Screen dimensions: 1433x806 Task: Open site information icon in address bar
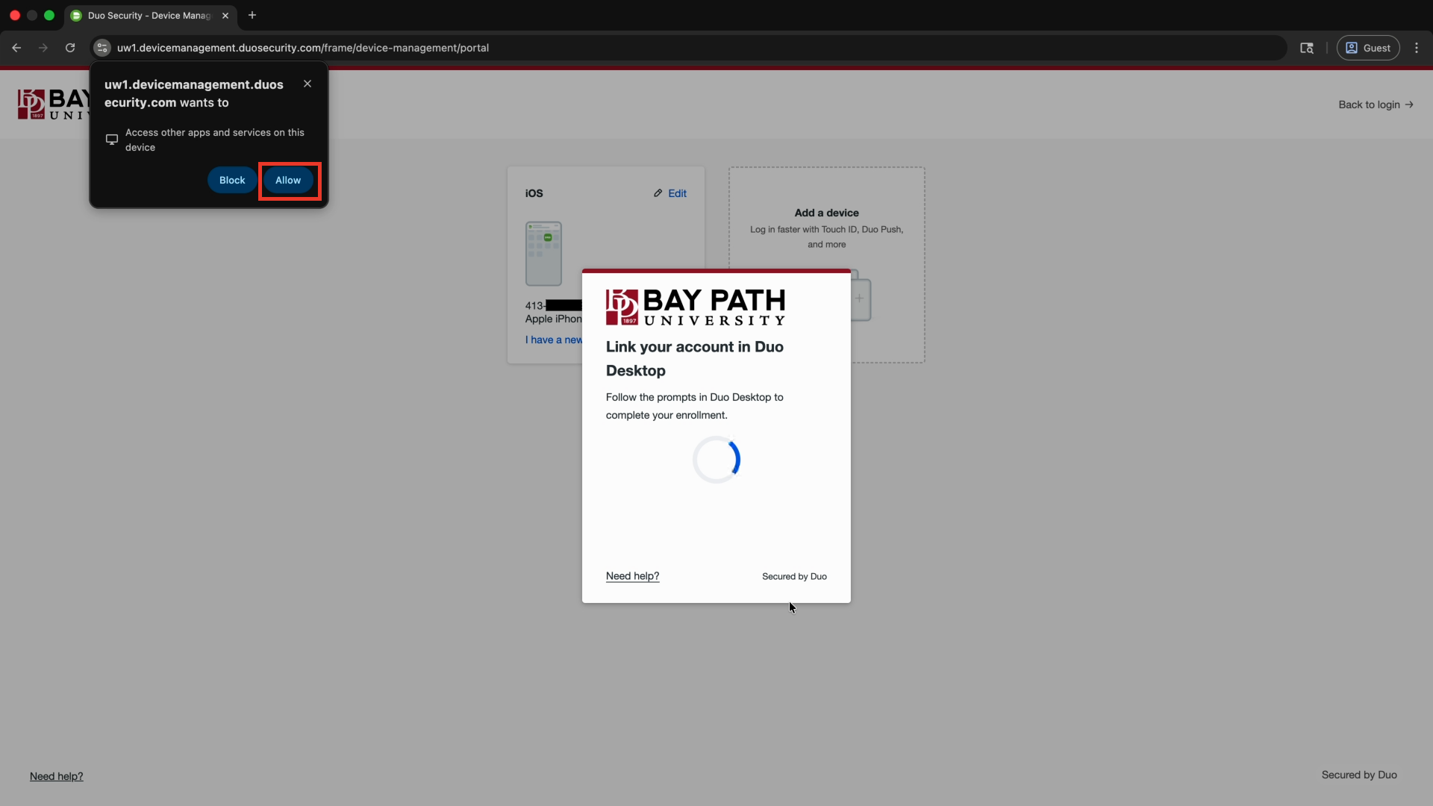click(102, 48)
